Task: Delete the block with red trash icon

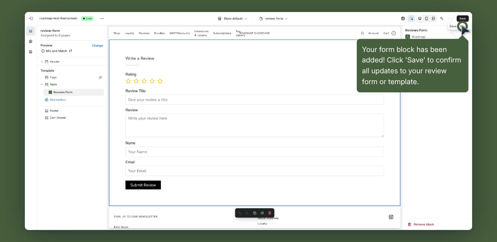Action: point(269,213)
